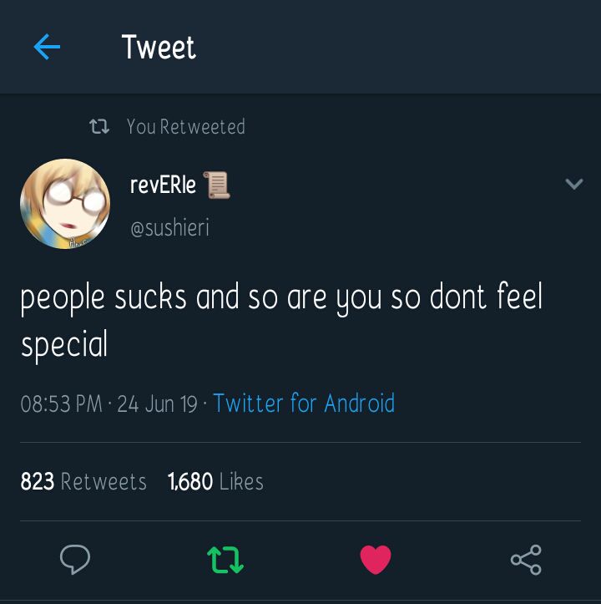Click the @sushieri handle
The width and height of the screenshot is (601, 604).
[169, 227]
